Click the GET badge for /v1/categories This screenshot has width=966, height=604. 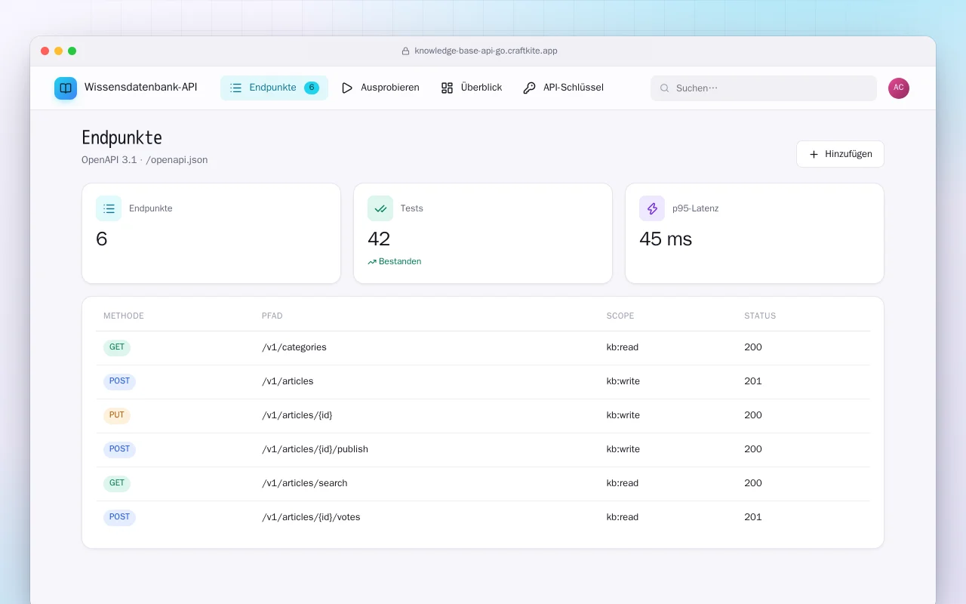(x=117, y=348)
